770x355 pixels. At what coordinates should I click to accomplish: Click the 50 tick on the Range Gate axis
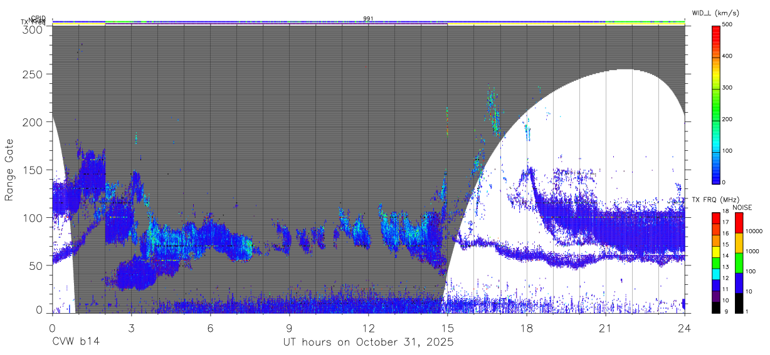37,265
